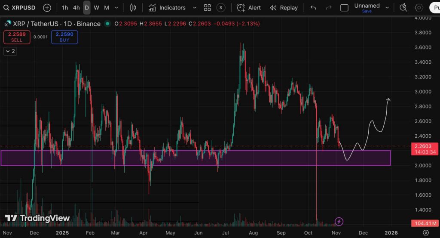Toggle the green market status dot
This screenshot has height=238, width=440.
[x=107, y=24]
